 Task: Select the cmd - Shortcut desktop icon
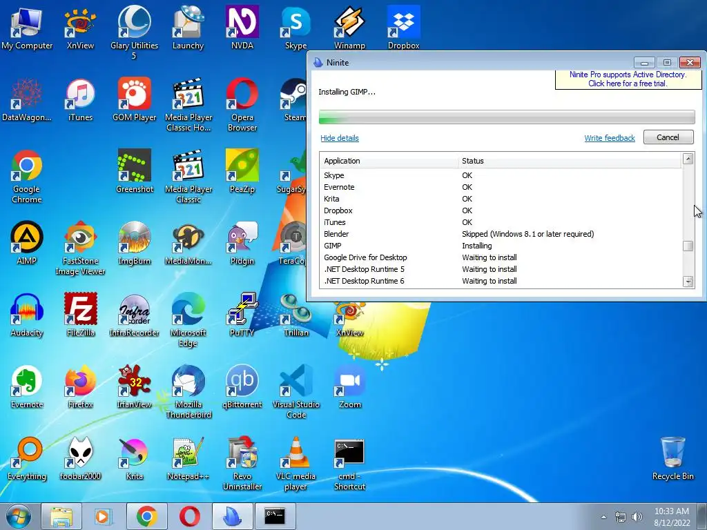point(349,463)
